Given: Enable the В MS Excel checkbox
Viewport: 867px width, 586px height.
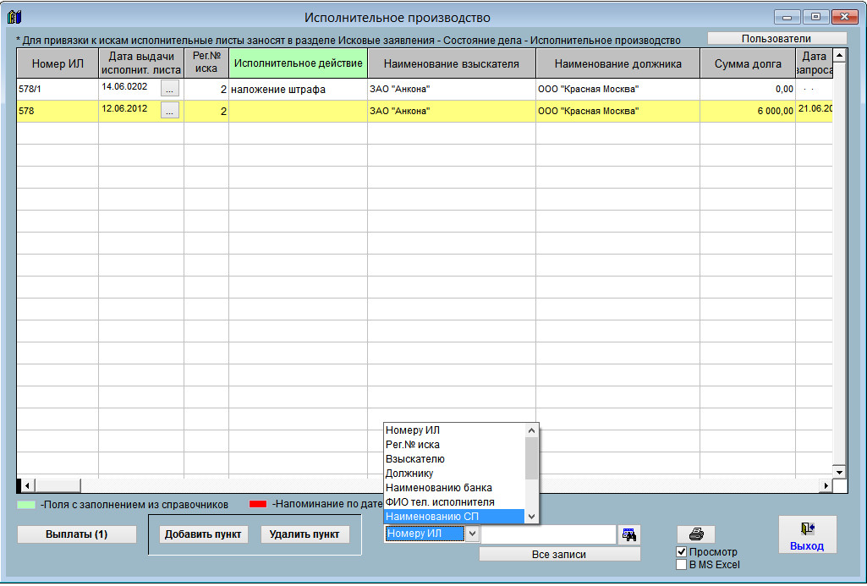Looking at the screenshot, I should (681, 565).
